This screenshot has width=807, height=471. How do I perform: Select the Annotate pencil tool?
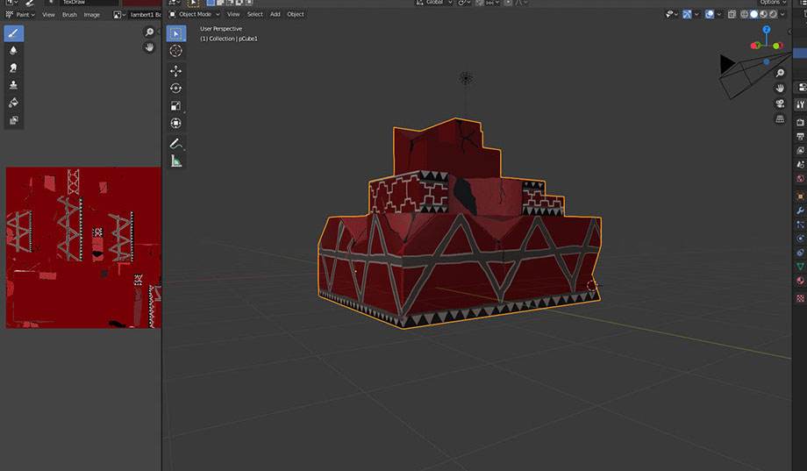176,143
